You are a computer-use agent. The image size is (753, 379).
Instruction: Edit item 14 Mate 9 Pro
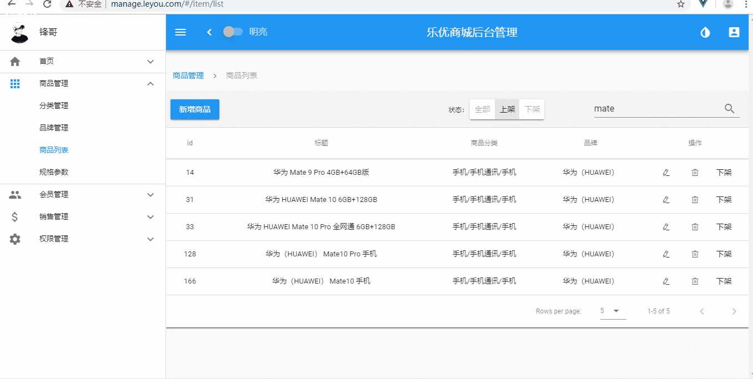[x=666, y=173]
